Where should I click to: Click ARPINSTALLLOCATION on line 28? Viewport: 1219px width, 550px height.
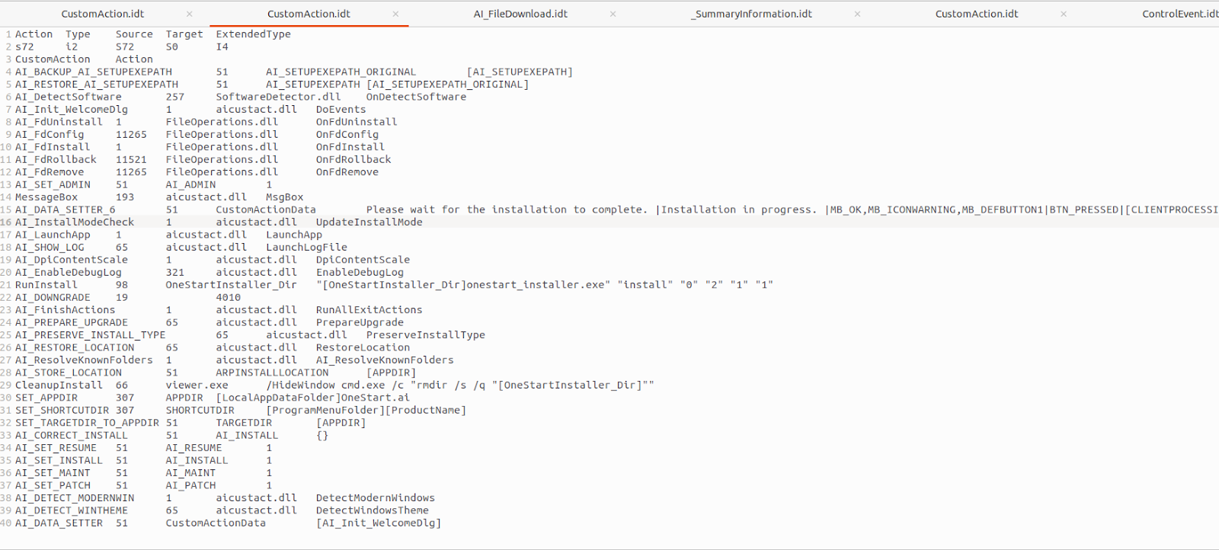tap(272, 373)
